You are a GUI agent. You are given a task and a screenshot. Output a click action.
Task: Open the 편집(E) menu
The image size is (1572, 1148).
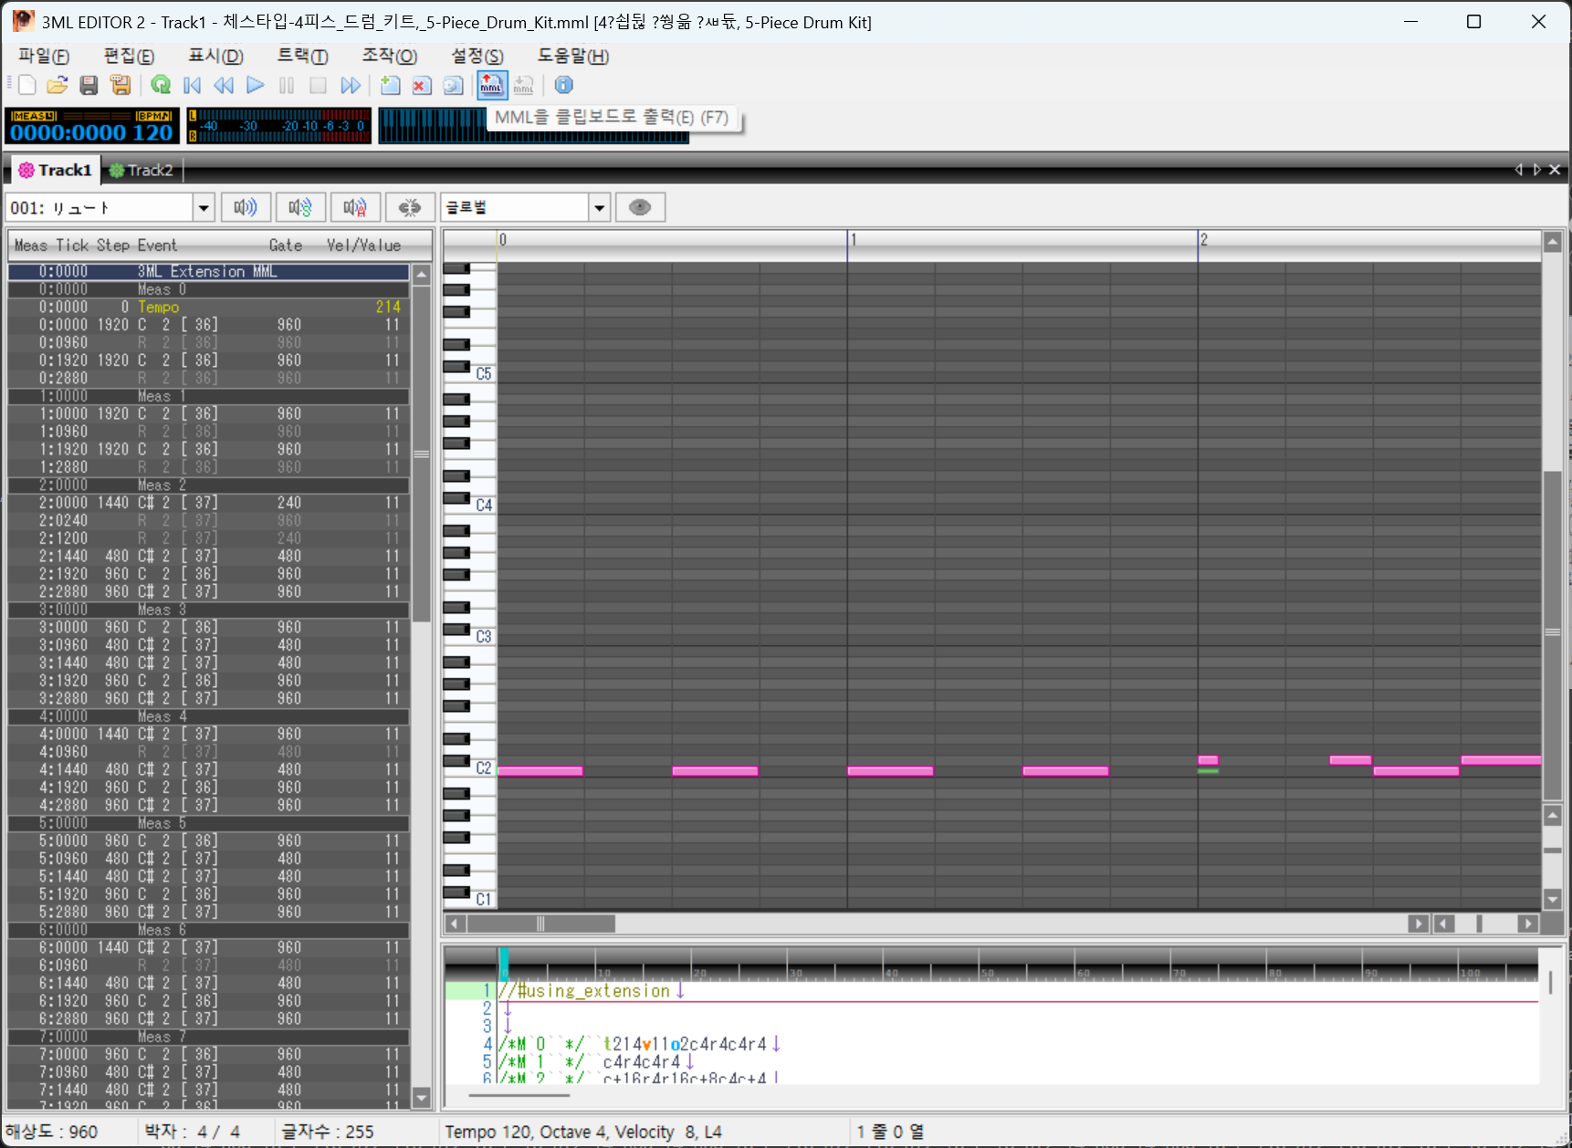[129, 56]
